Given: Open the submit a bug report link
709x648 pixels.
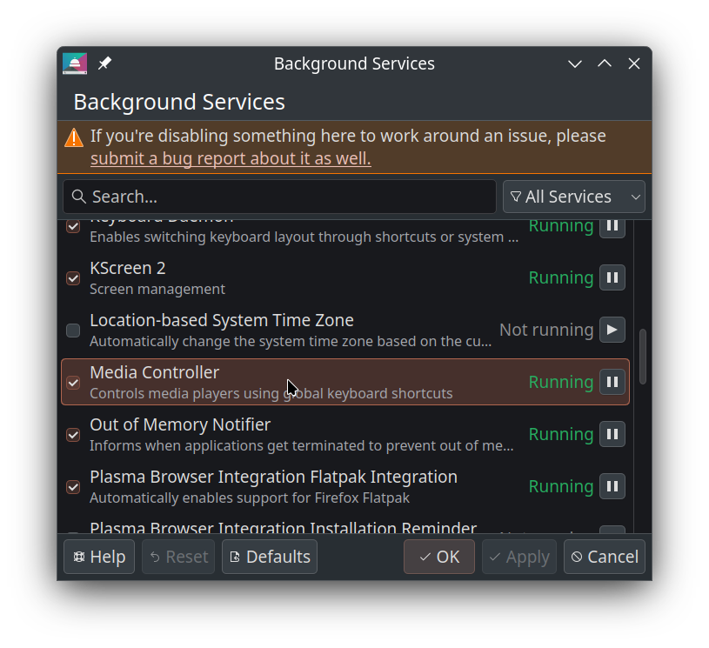Looking at the screenshot, I should tap(231, 158).
